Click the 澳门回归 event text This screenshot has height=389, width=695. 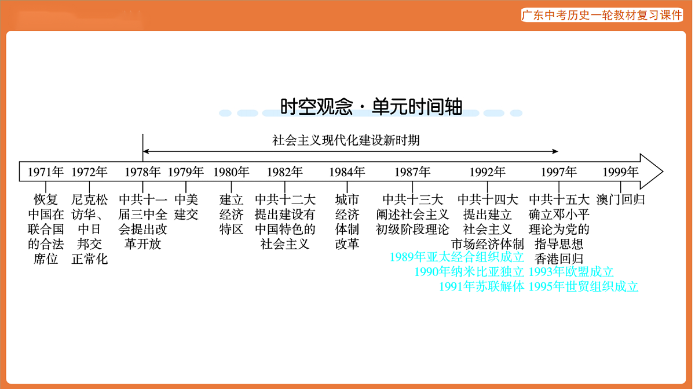point(620,200)
